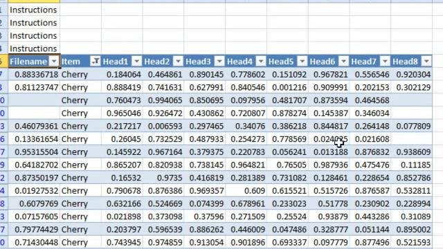Screen dimensions: 443x249
Task: Select cell with value 0.938609
Action: (412, 152)
